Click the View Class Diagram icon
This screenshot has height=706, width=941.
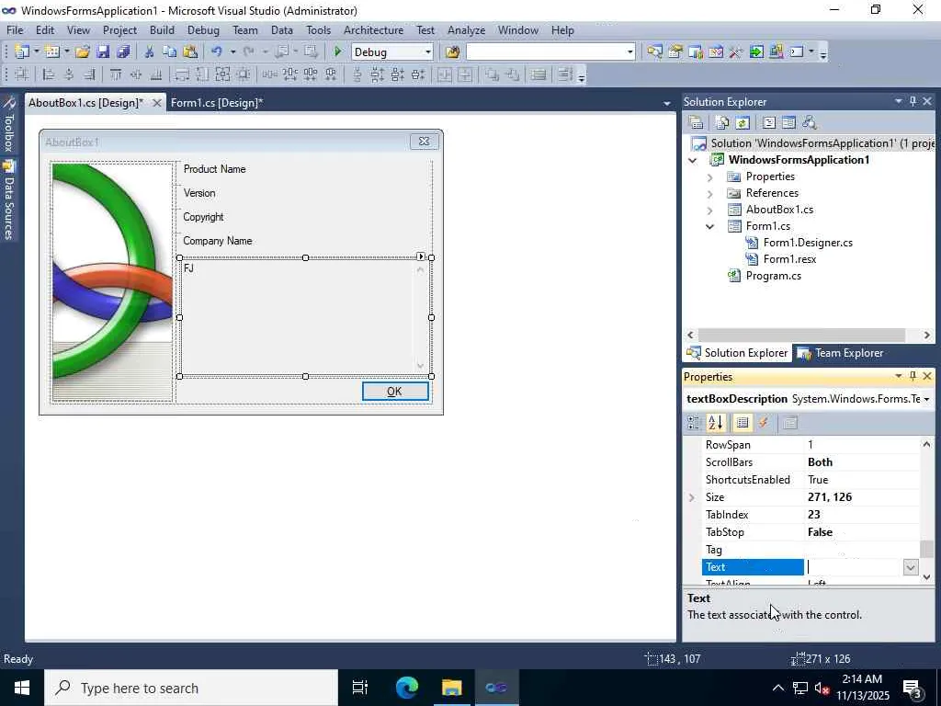click(809, 122)
